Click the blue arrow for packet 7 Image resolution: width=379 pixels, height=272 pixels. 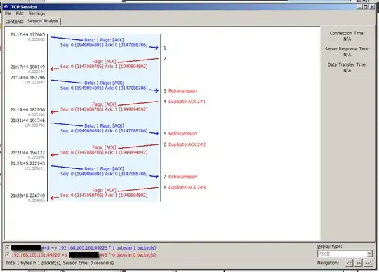154,176
